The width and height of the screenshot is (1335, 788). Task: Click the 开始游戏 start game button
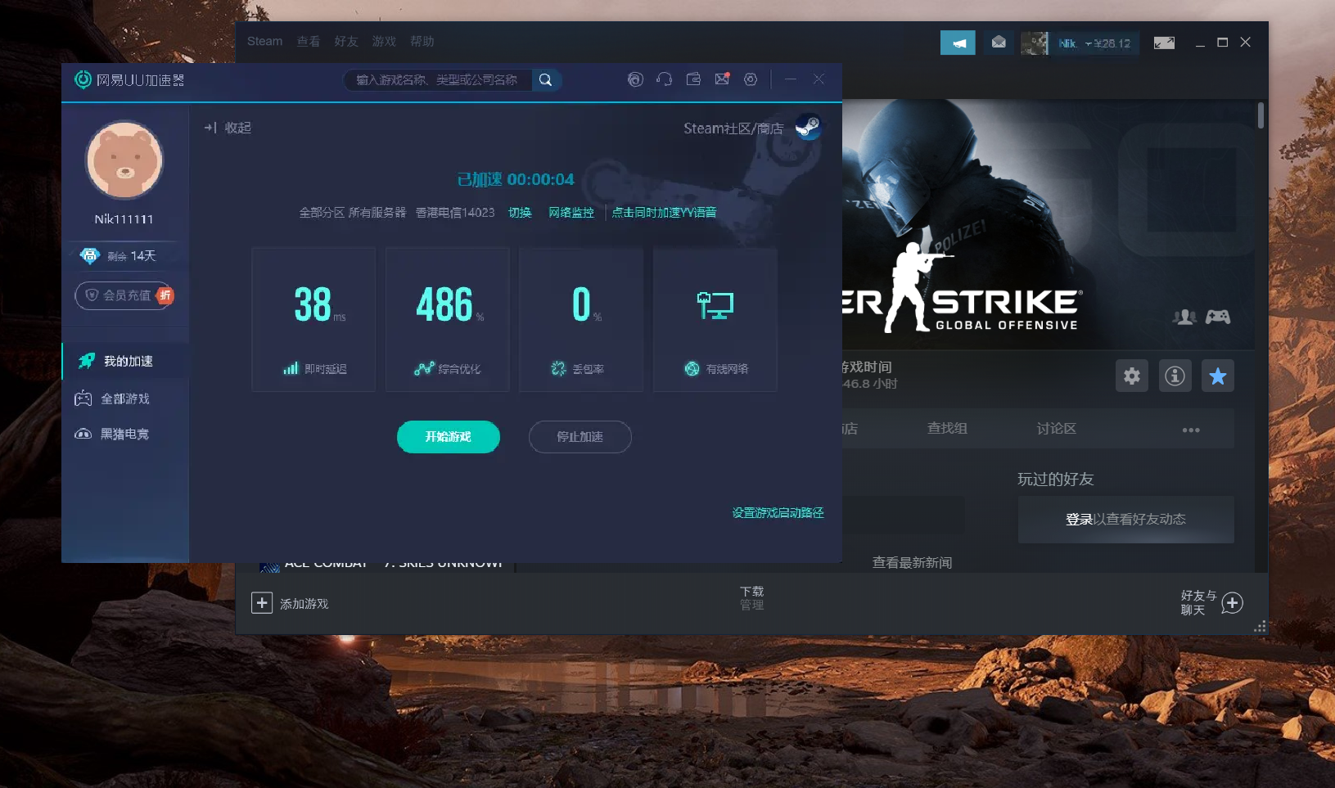tap(449, 437)
